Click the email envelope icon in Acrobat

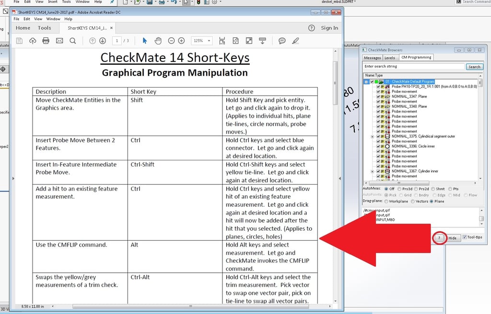point(59,41)
